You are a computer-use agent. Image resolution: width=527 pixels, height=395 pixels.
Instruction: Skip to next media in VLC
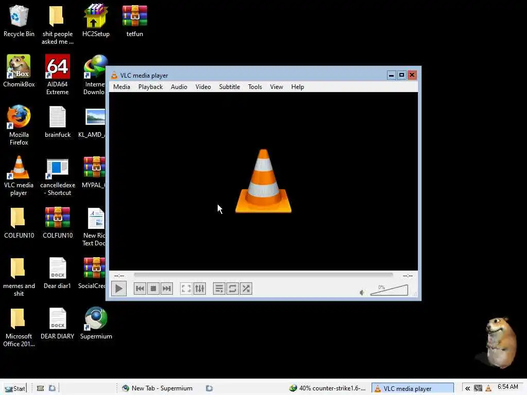[x=167, y=289]
